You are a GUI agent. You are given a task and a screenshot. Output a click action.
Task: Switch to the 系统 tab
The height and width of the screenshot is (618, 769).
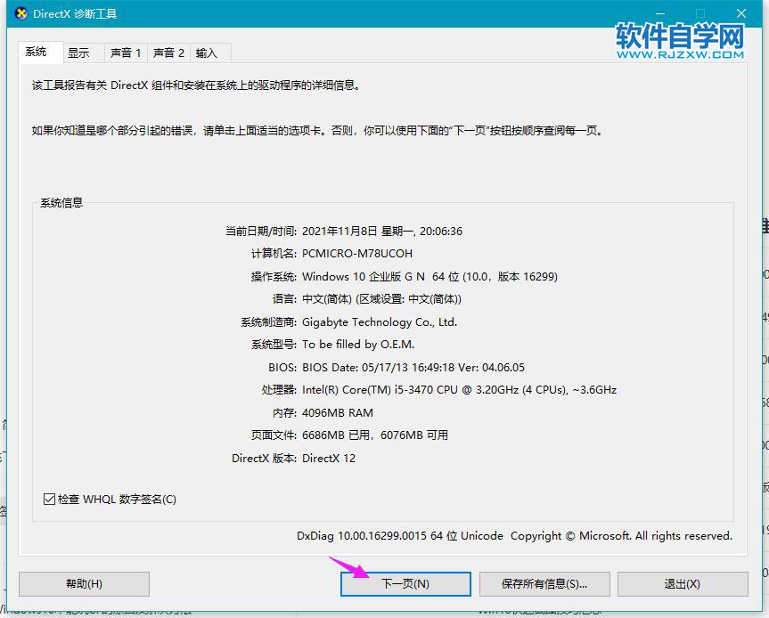coord(37,53)
